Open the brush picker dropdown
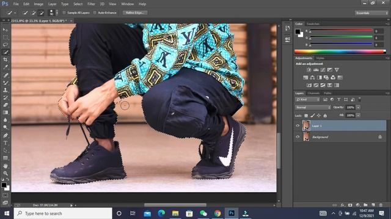This screenshot has width=391, height=219. click(57, 13)
